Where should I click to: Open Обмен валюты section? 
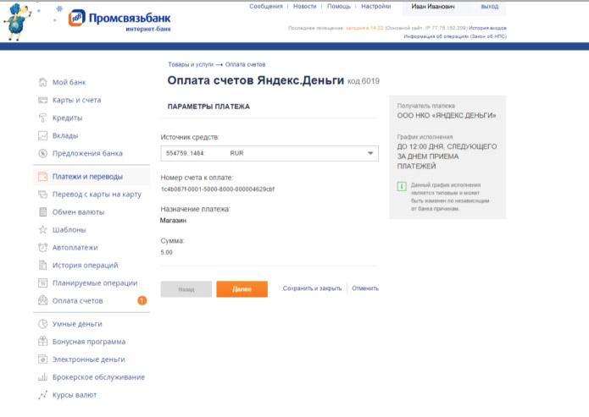click(x=78, y=211)
